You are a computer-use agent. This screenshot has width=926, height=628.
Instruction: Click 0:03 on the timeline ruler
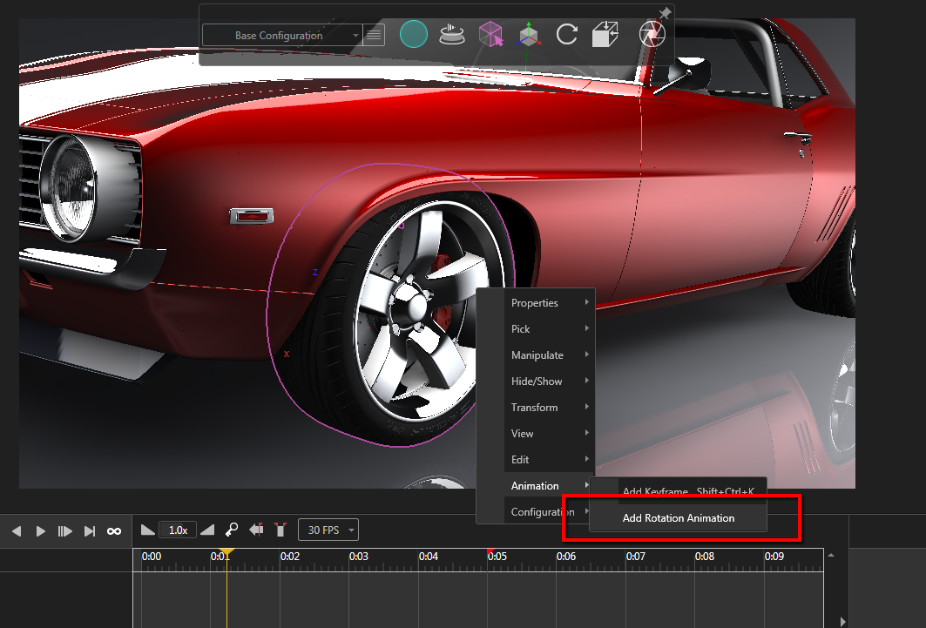click(359, 556)
